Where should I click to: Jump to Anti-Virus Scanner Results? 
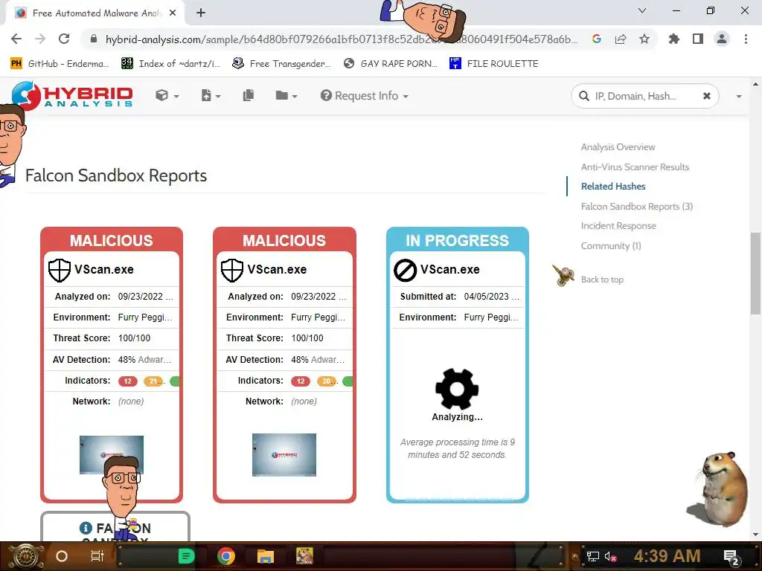pos(635,167)
